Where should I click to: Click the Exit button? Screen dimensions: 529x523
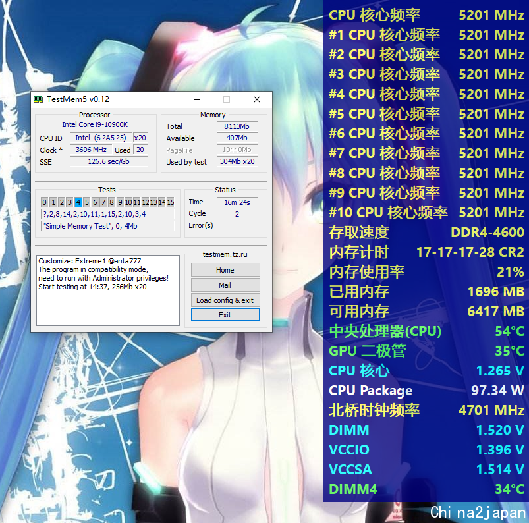click(x=225, y=315)
